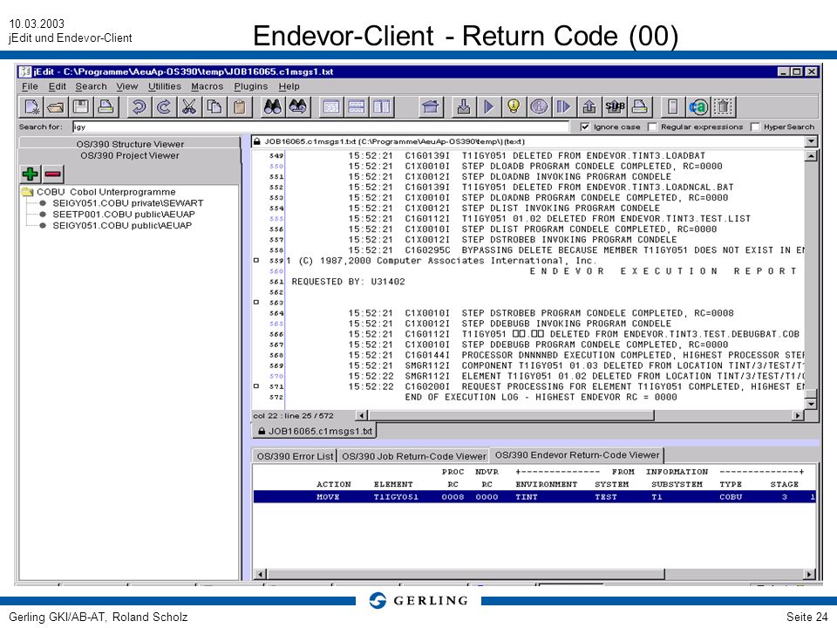Click the house-shaped toolbar icon

(430, 107)
